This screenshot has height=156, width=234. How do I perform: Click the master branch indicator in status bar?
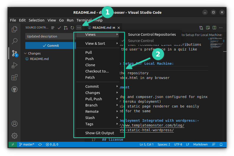[27, 144]
